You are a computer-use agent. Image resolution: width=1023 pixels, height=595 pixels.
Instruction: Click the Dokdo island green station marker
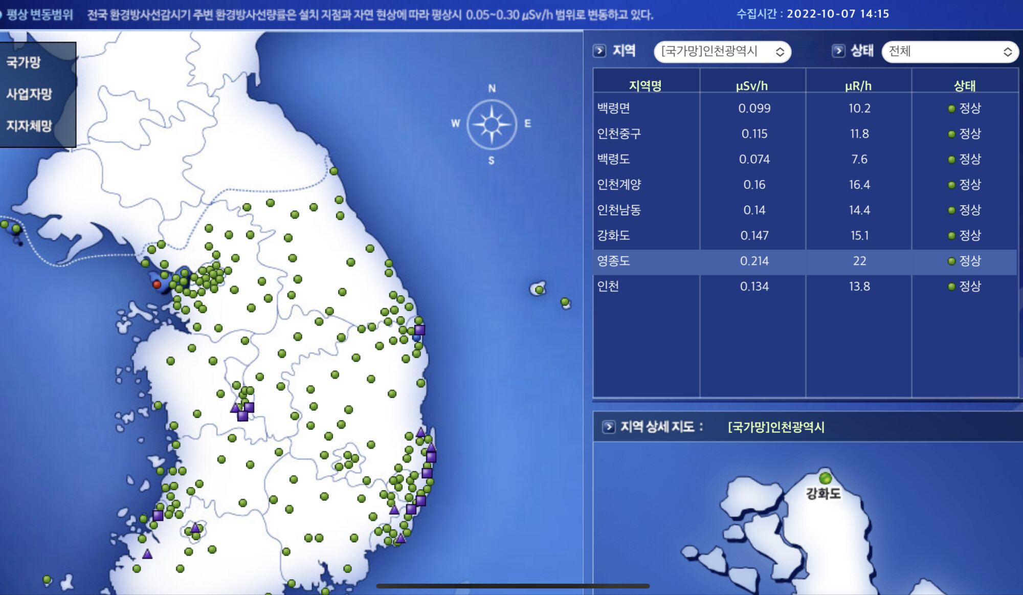[x=565, y=302]
